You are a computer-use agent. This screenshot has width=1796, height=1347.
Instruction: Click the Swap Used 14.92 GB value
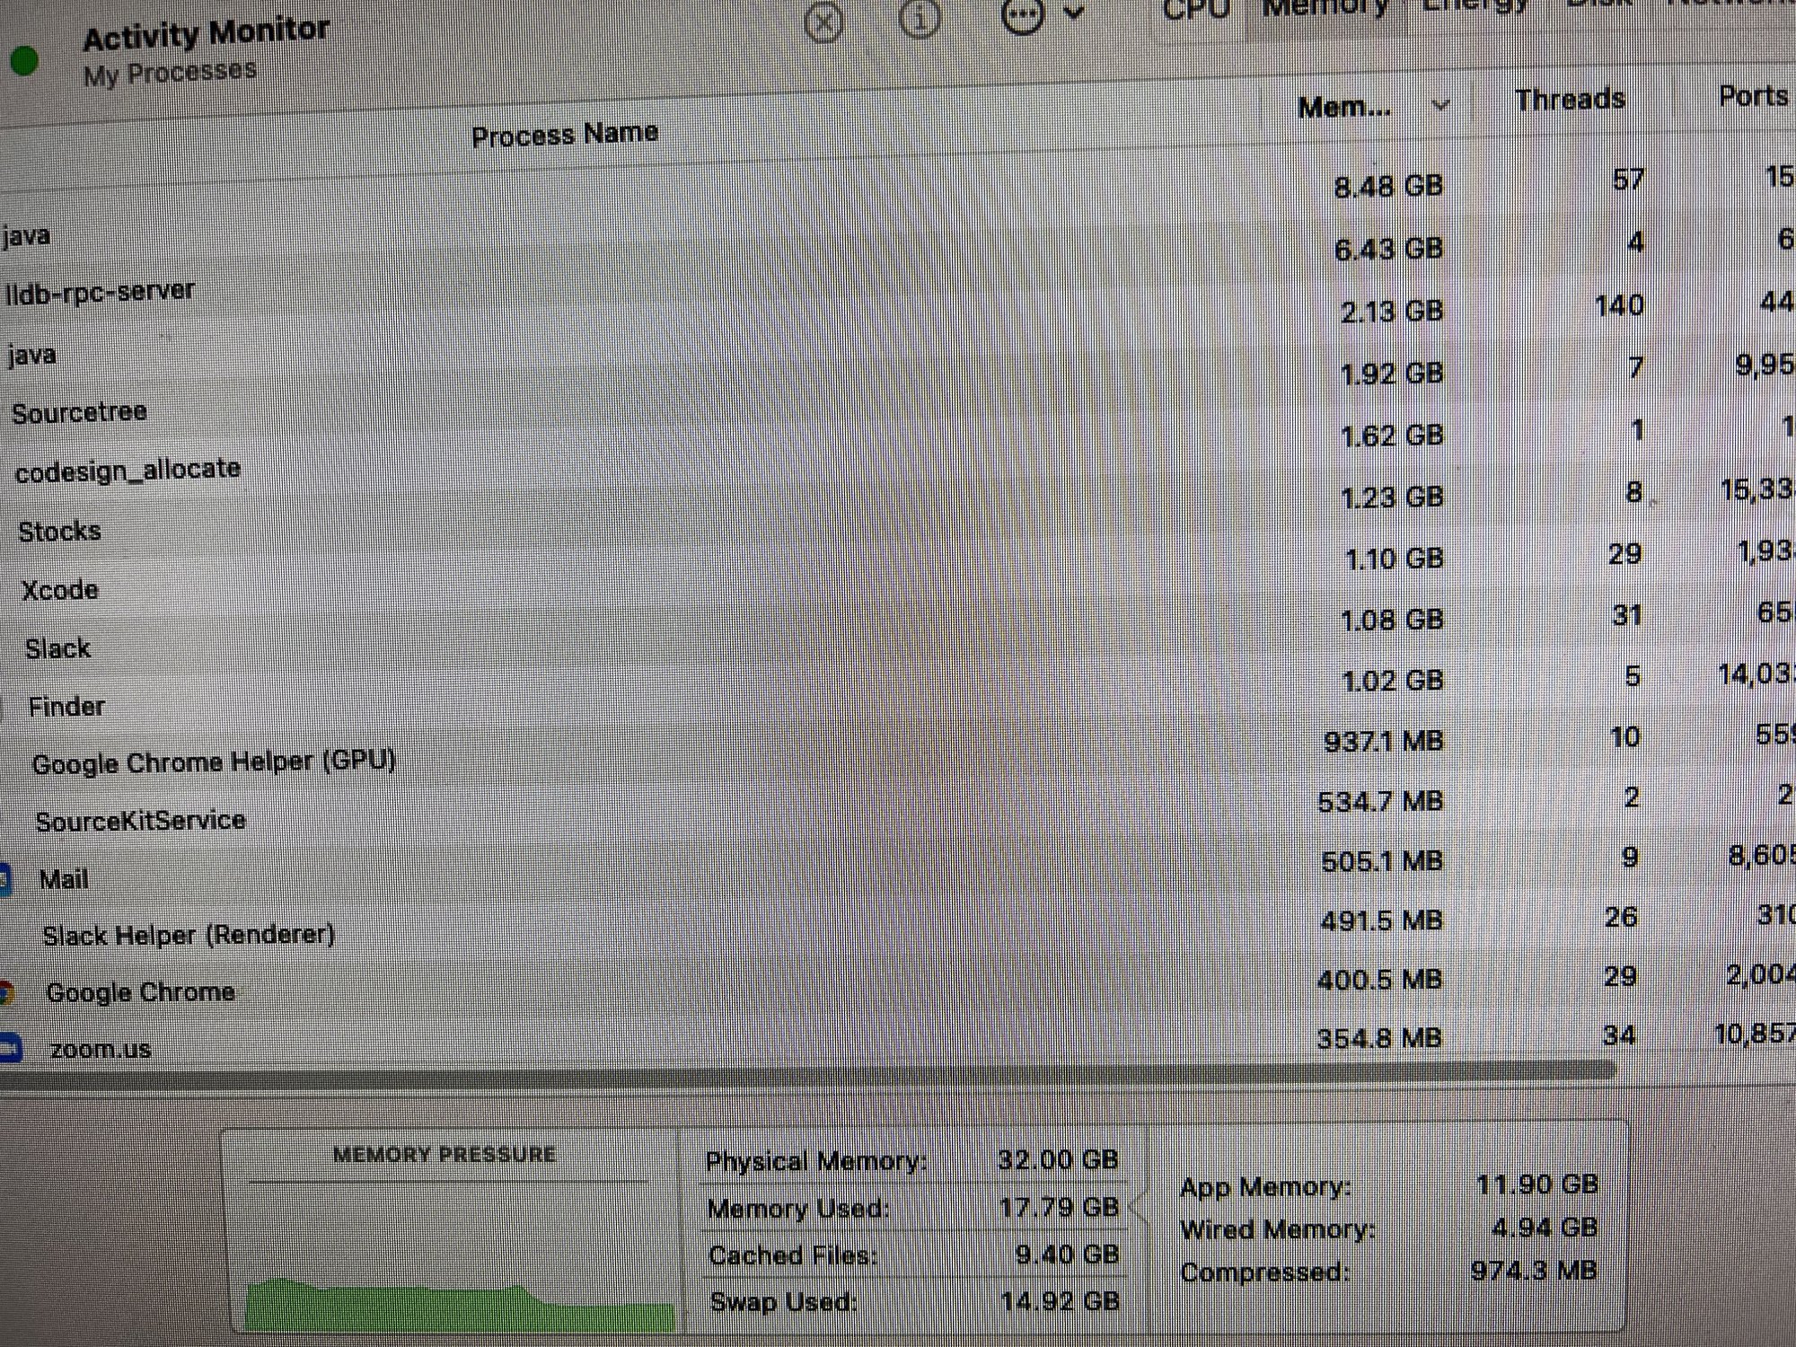(x=1060, y=1300)
